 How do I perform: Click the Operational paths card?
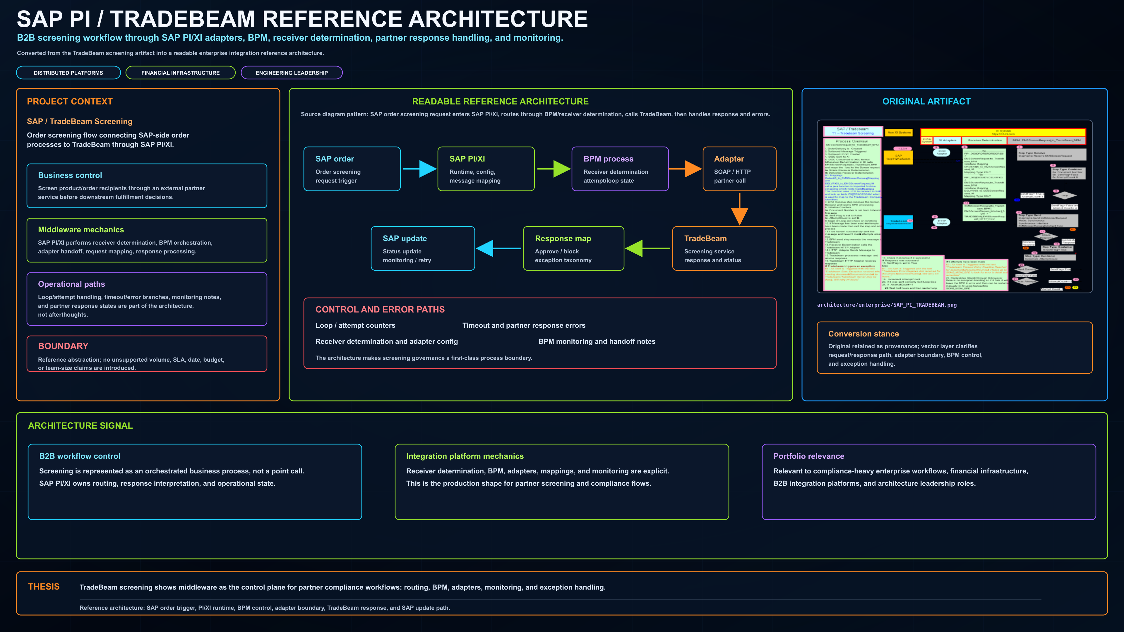pos(147,299)
